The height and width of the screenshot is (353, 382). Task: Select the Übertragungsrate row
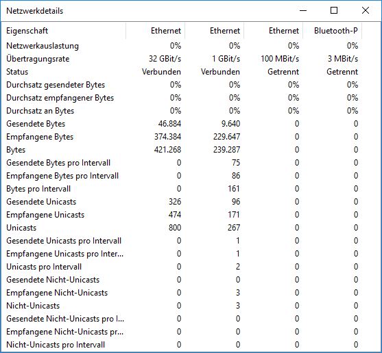click(182, 59)
